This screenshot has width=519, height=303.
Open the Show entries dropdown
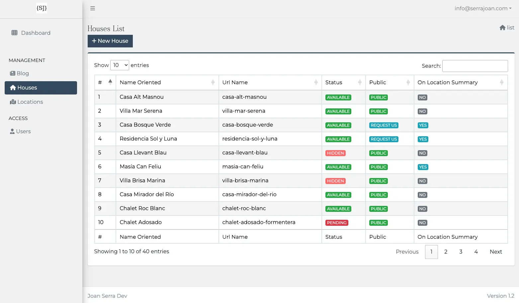(120, 65)
